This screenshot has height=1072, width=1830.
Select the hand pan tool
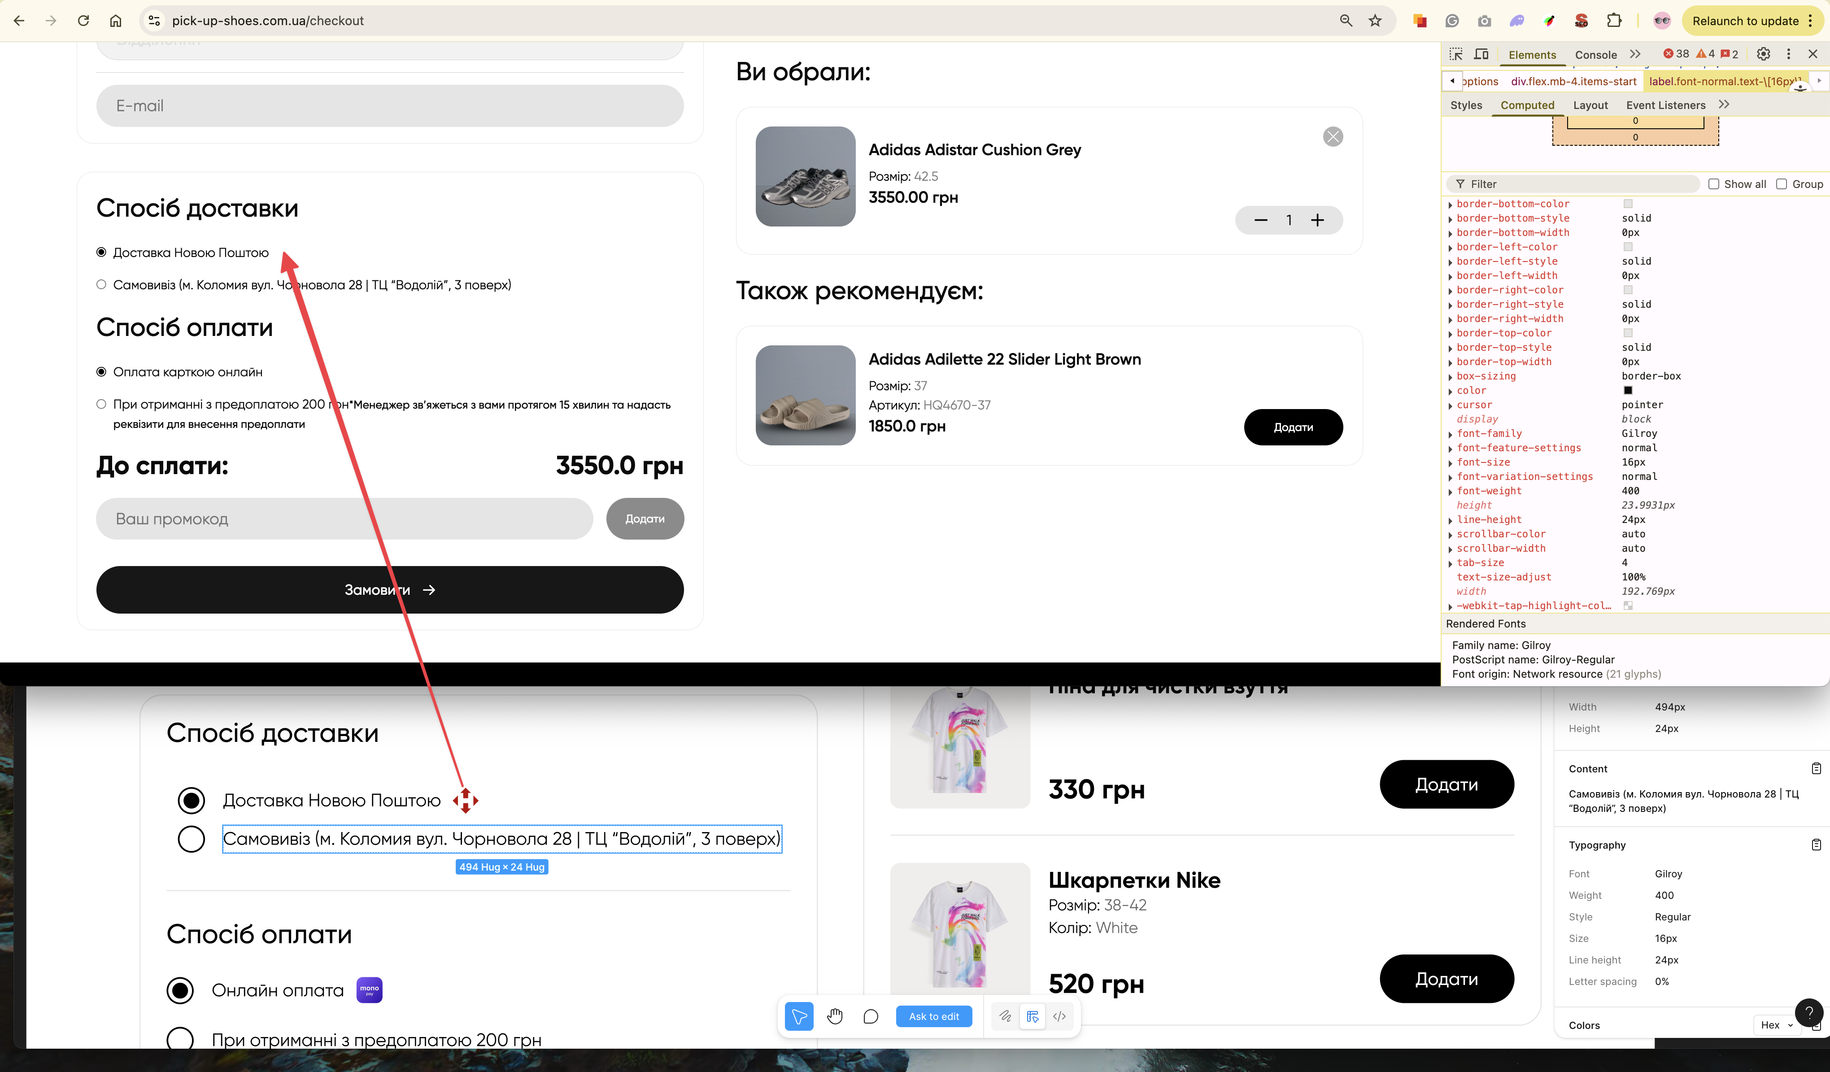click(835, 1016)
